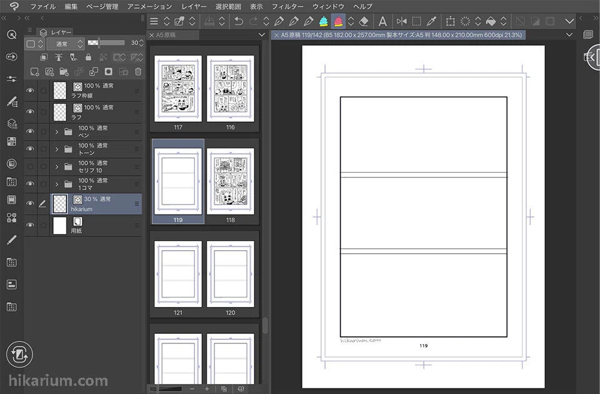Open the layer color border dropdown
The width and height of the screenshot is (600, 394).
[x=34, y=44]
